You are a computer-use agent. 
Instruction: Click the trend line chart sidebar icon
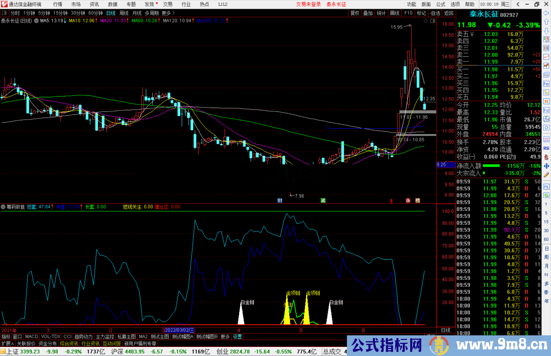pyautogui.click(x=546, y=57)
